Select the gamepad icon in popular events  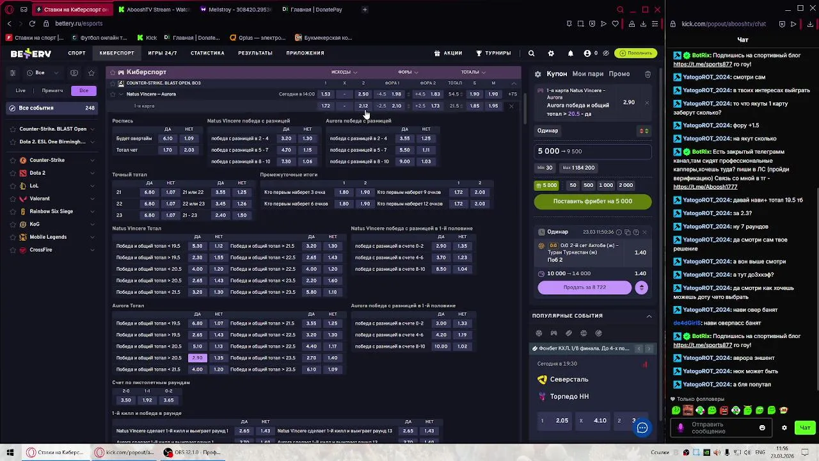coord(553,333)
